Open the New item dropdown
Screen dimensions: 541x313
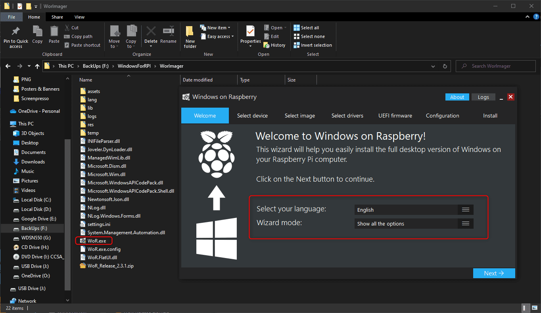pos(215,28)
